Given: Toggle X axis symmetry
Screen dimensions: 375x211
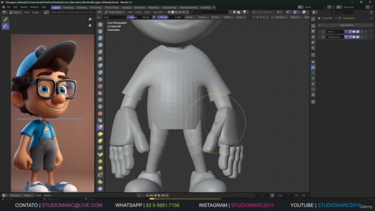Looking at the screenshot, I should click(x=257, y=17).
